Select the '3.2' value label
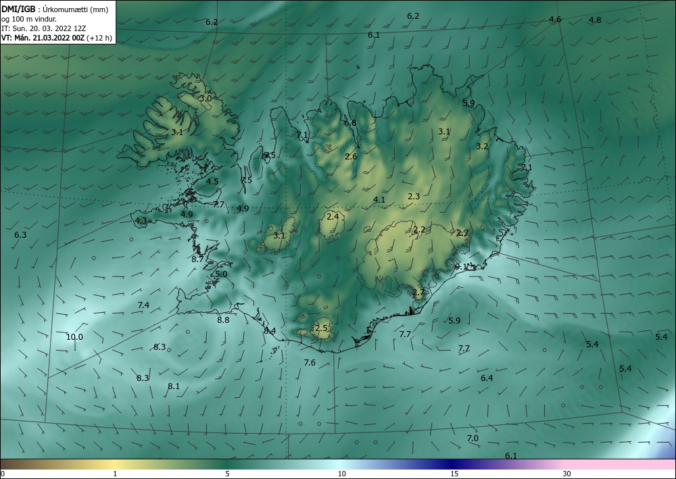Image resolution: width=676 pixels, height=479 pixels. pos(482,147)
